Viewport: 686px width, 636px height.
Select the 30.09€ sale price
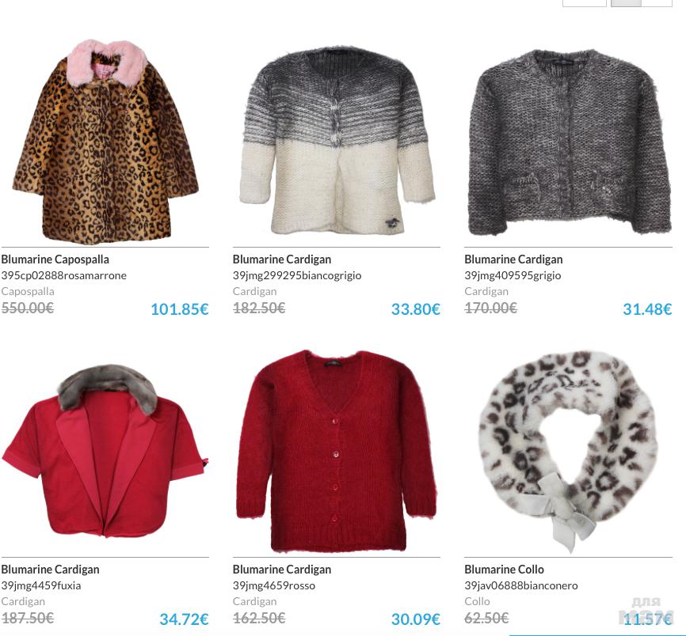coord(416,619)
